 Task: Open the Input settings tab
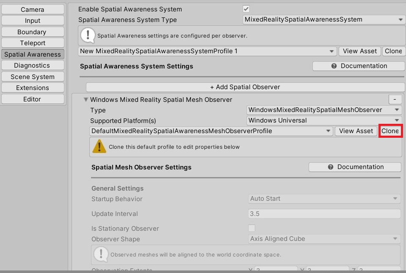point(33,21)
